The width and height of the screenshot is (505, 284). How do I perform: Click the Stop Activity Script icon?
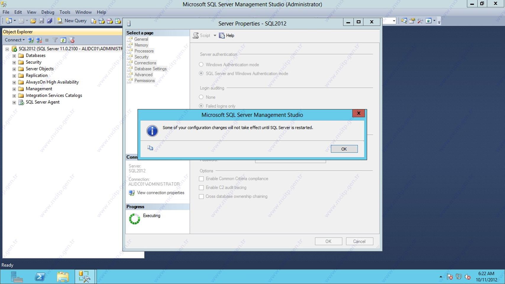click(71, 40)
